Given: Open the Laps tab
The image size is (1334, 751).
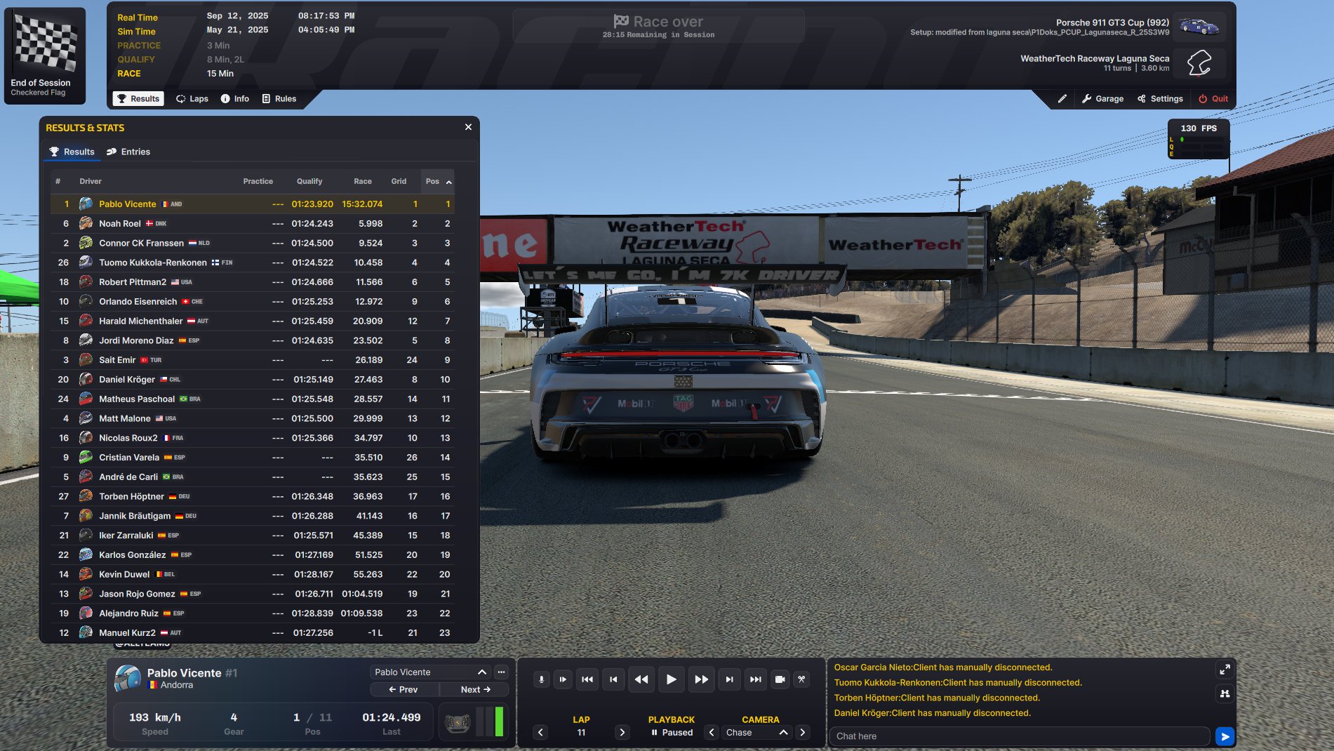Looking at the screenshot, I should click(192, 99).
